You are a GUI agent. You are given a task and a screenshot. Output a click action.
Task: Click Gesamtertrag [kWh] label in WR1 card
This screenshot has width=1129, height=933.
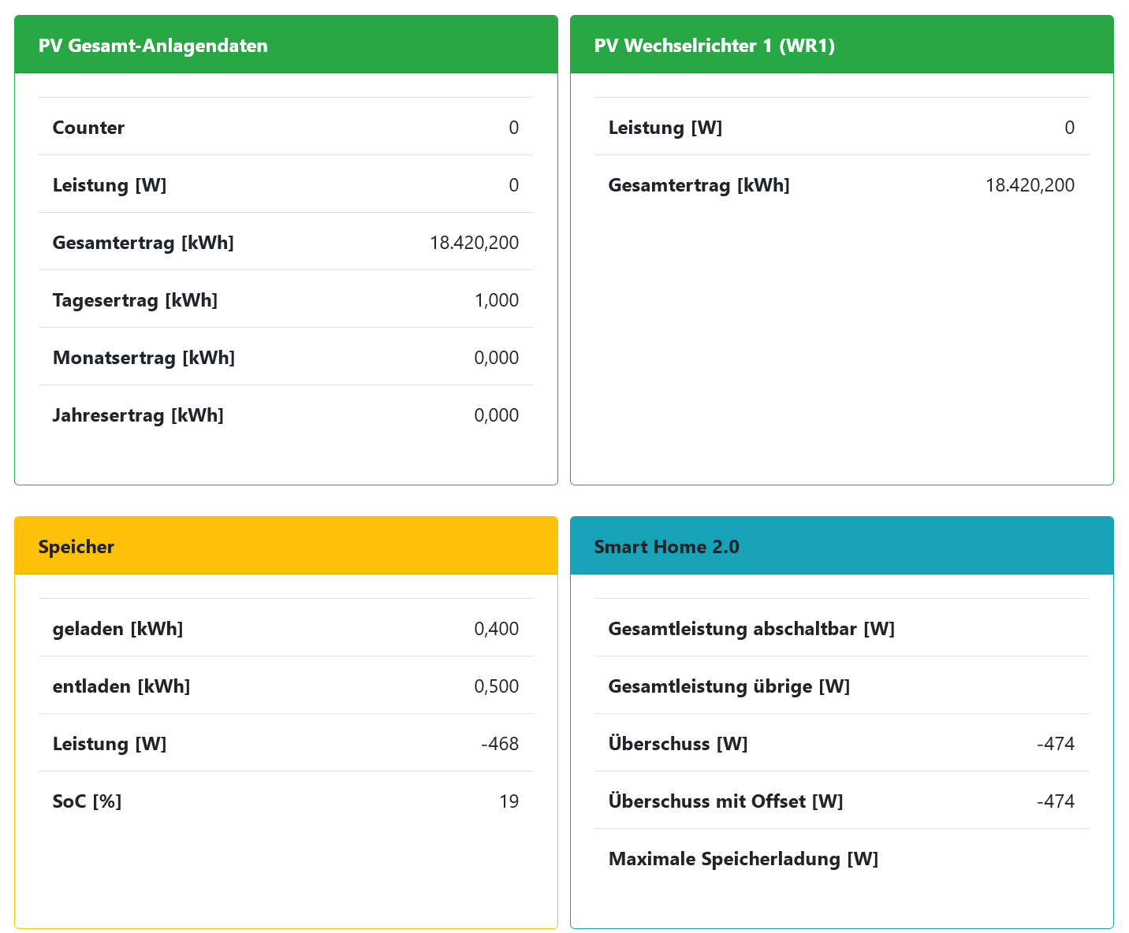pos(699,185)
